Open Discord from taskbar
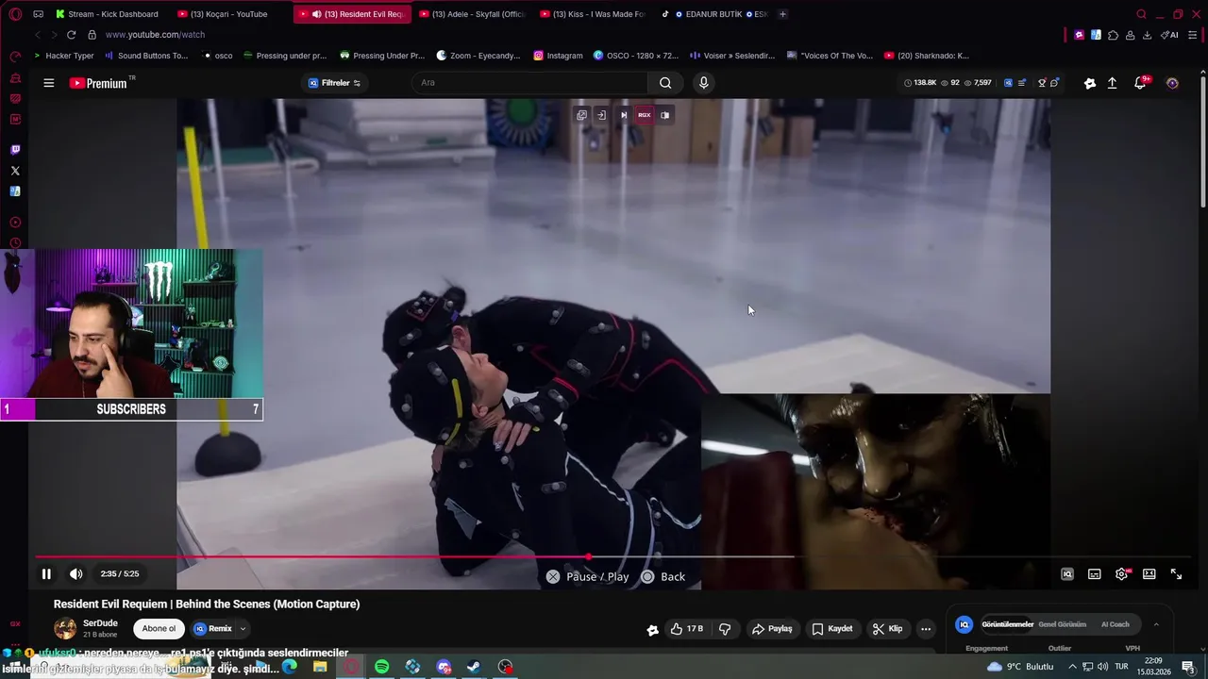The height and width of the screenshot is (679, 1208). [444, 667]
